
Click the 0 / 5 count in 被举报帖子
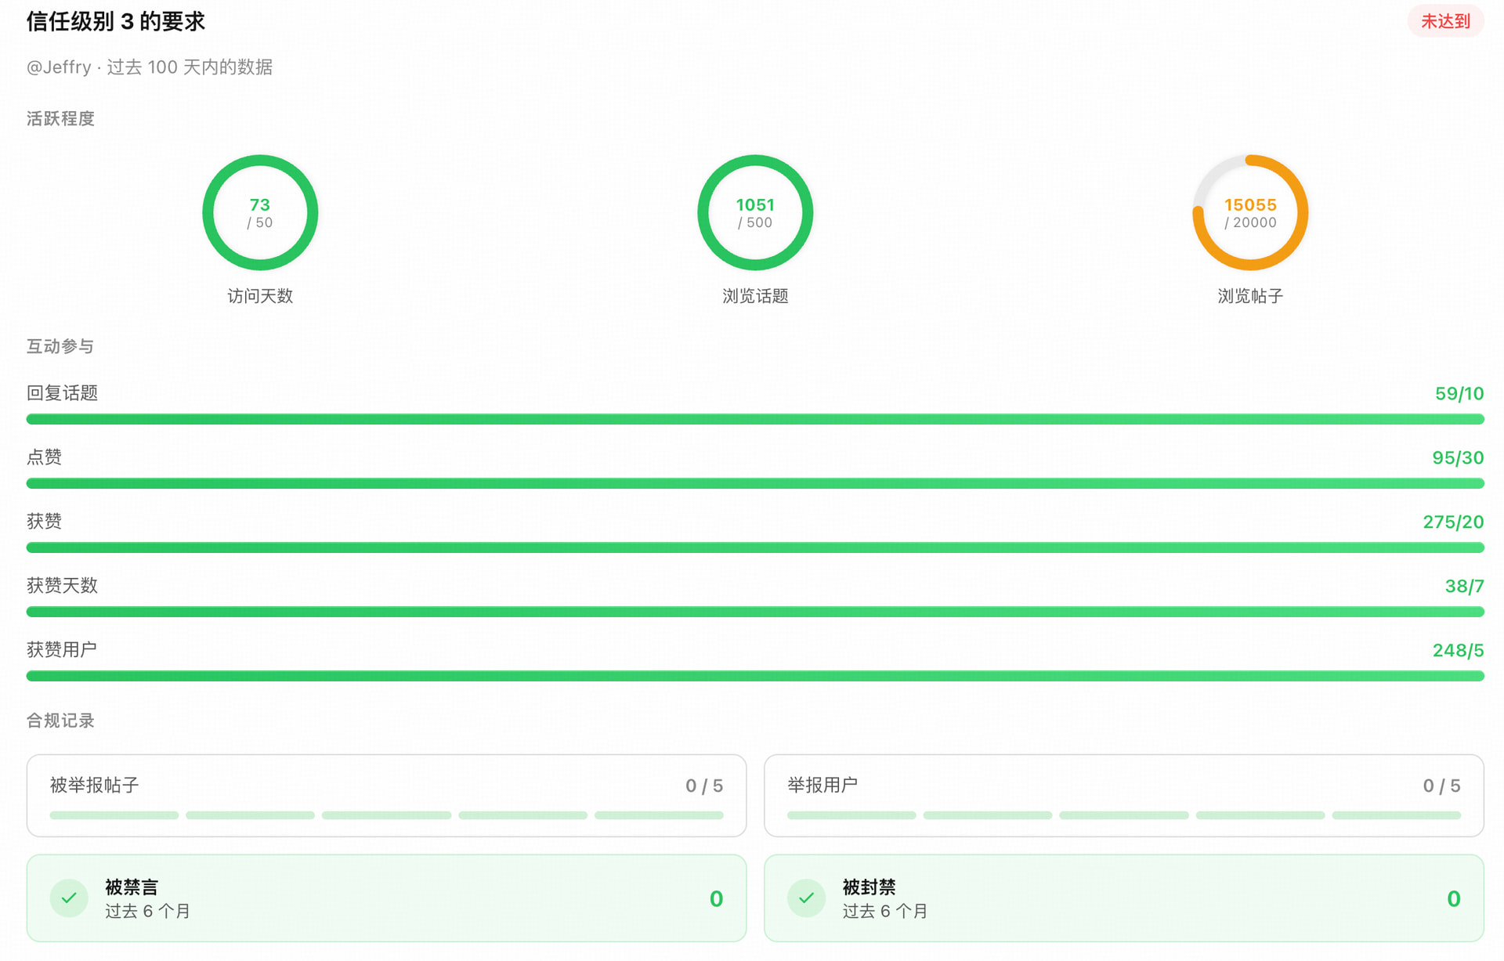click(x=704, y=786)
